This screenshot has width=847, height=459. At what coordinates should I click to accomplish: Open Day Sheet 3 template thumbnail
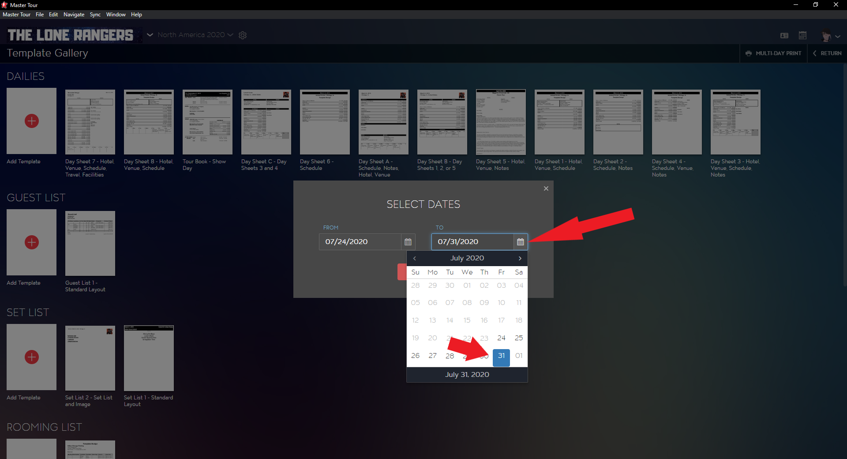click(x=735, y=122)
